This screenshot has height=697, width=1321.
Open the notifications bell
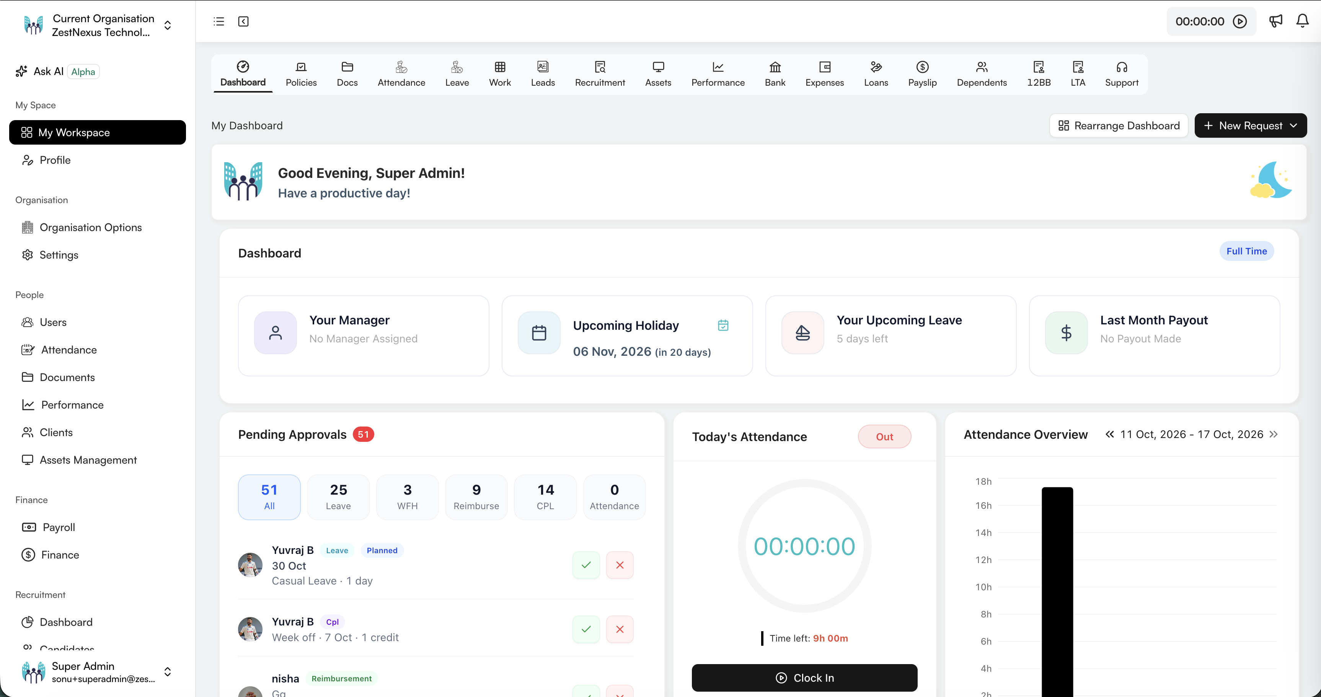(x=1303, y=21)
